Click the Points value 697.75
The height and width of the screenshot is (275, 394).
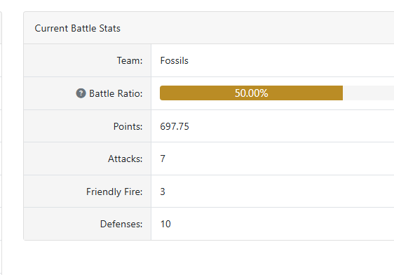click(x=175, y=126)
